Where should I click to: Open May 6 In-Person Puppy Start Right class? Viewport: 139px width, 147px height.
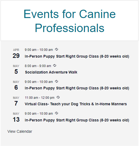tap(77, 88)
